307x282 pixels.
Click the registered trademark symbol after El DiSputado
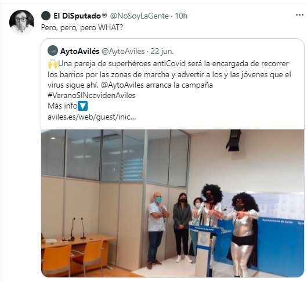coord(104,15)
